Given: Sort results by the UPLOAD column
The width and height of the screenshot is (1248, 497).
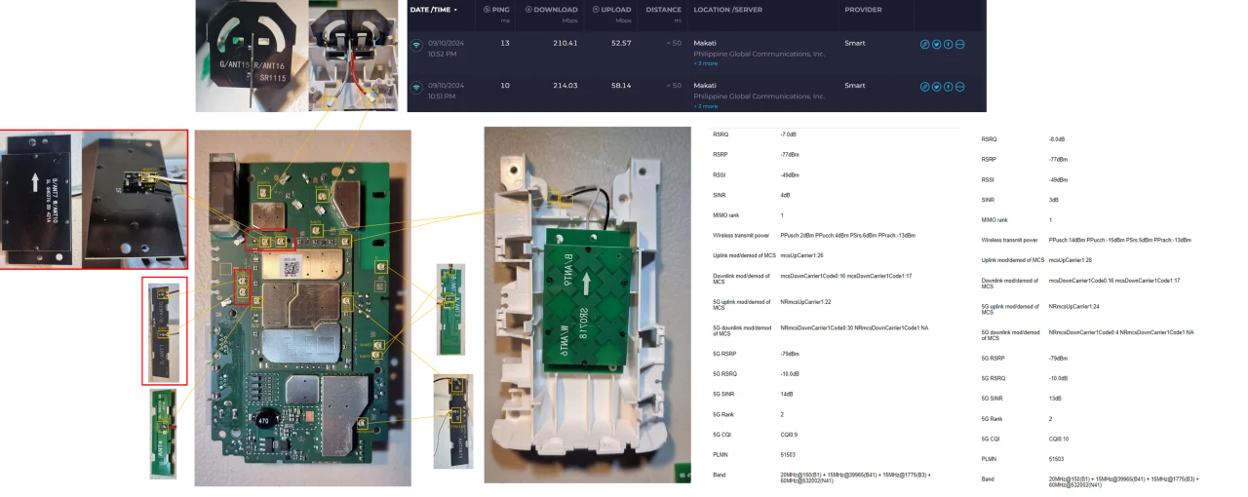Looking at the screenshot, I should [x=617, y=10].
